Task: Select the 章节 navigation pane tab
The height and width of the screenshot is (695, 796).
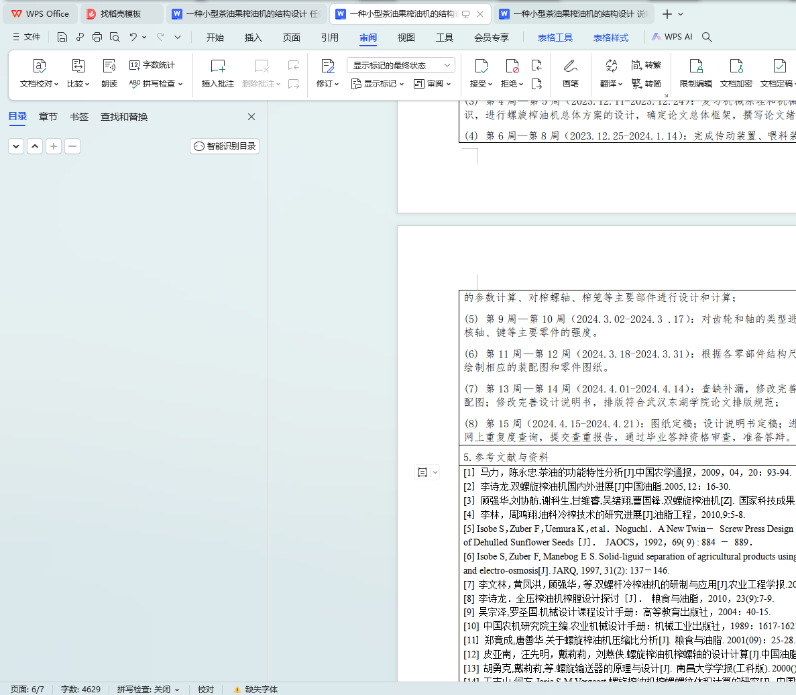Action: point(48,117)
